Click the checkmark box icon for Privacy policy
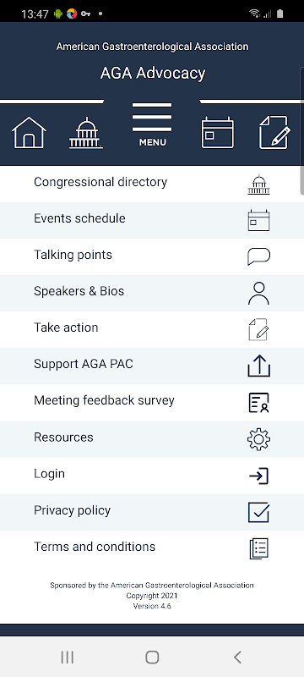Image resolution: width=304 pixels, height=677 pixels. coord(258,512)
